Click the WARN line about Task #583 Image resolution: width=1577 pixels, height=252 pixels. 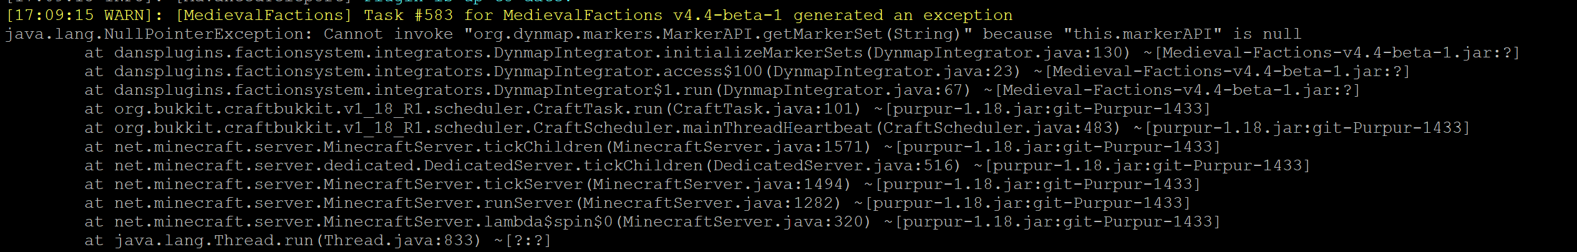pyautogui.click(x=509, y=15)
